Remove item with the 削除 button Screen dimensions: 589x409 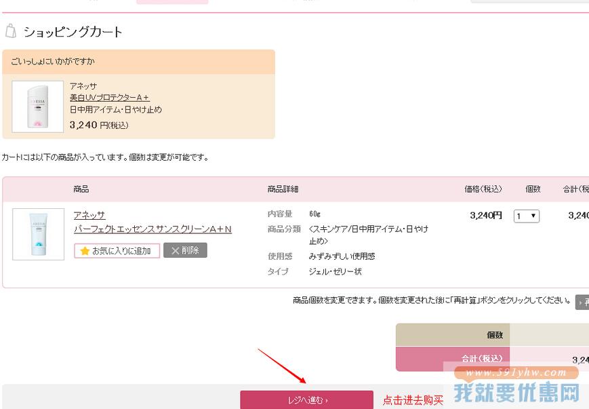click(185, 250)
